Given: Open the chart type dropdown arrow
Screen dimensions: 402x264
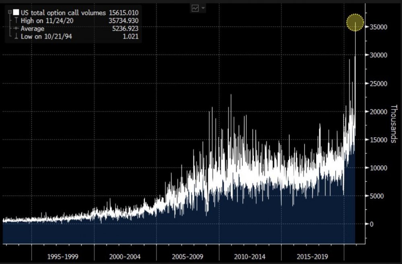Looking at the screenshot, I should pos(203,8).
